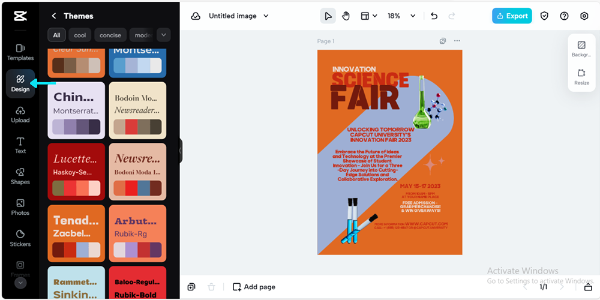Apply the Arbut... Rubik-Rg theme
This screenshot has width=600, height=300.
(138, 233)
